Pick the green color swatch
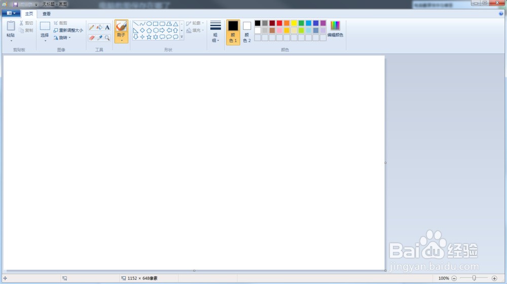This screenshot has width=507, height=284. tap(301, 23)
